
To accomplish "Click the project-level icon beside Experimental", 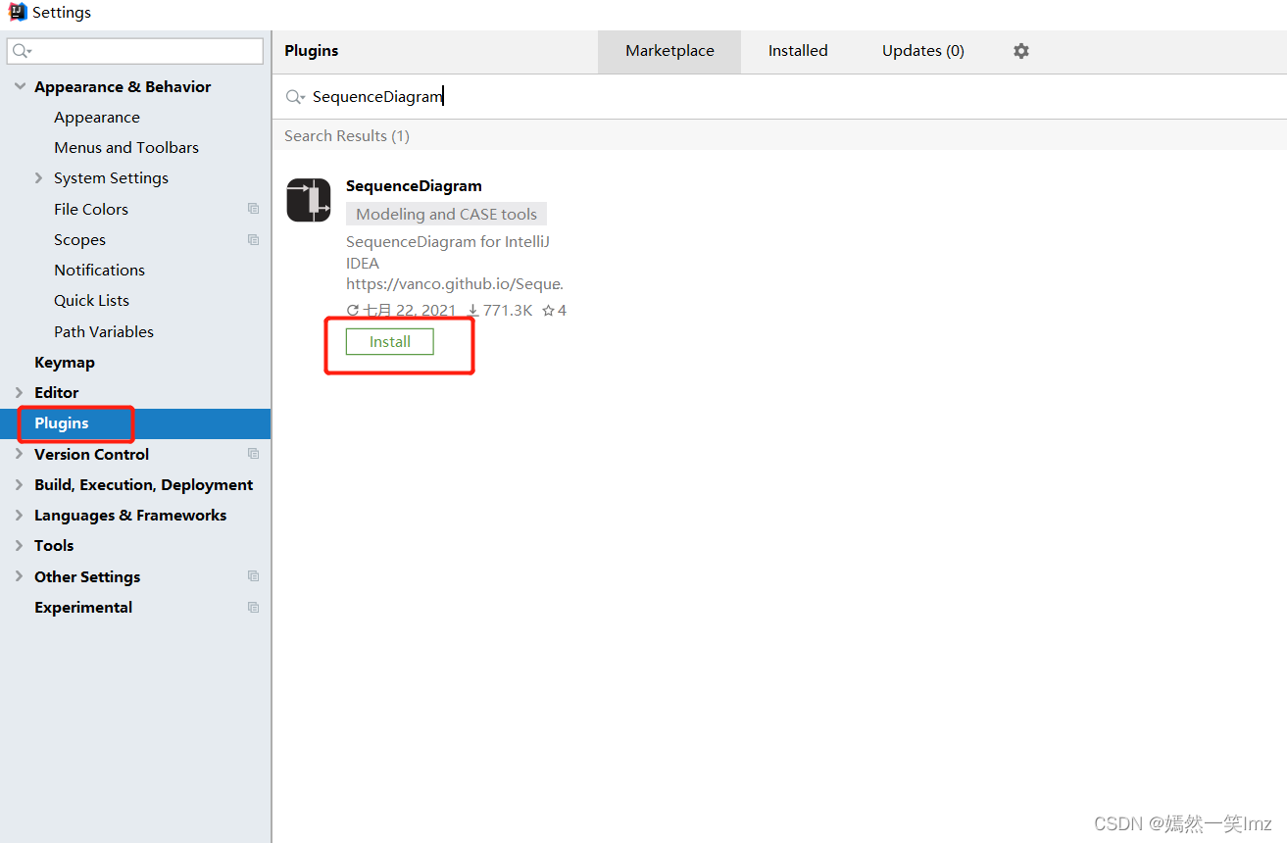I will (254, 607).
